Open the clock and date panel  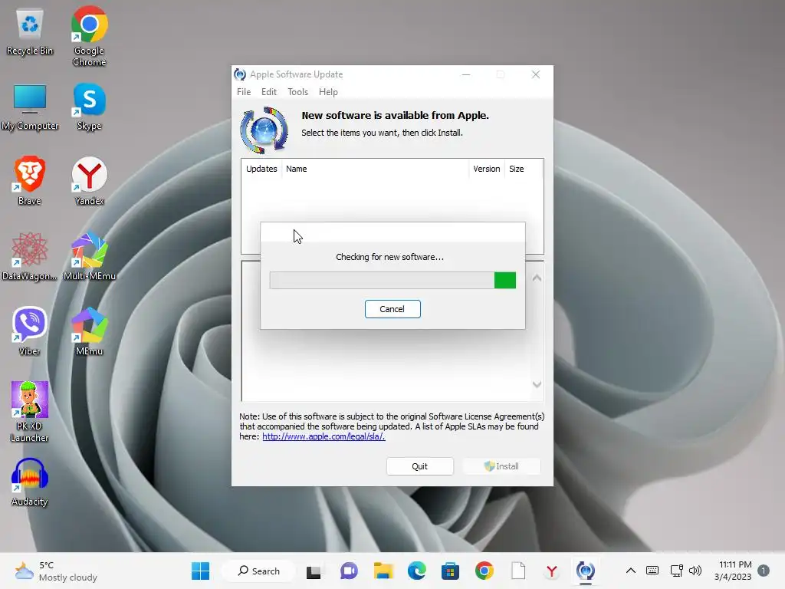click(x=733, y=571)
